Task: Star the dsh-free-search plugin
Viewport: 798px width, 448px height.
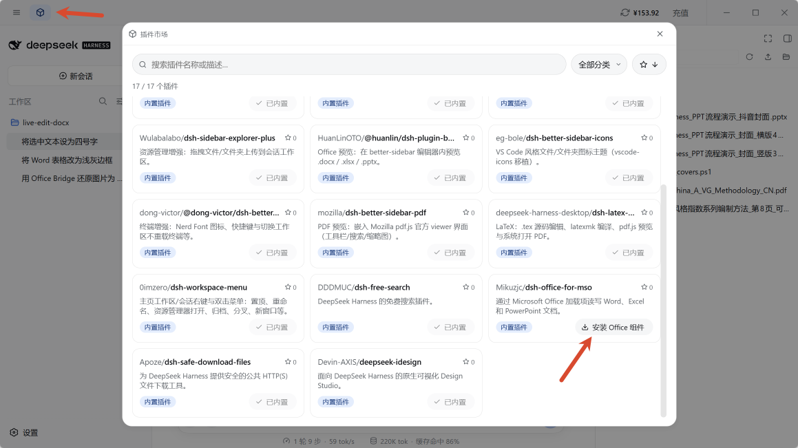Action: pos(465,287)
